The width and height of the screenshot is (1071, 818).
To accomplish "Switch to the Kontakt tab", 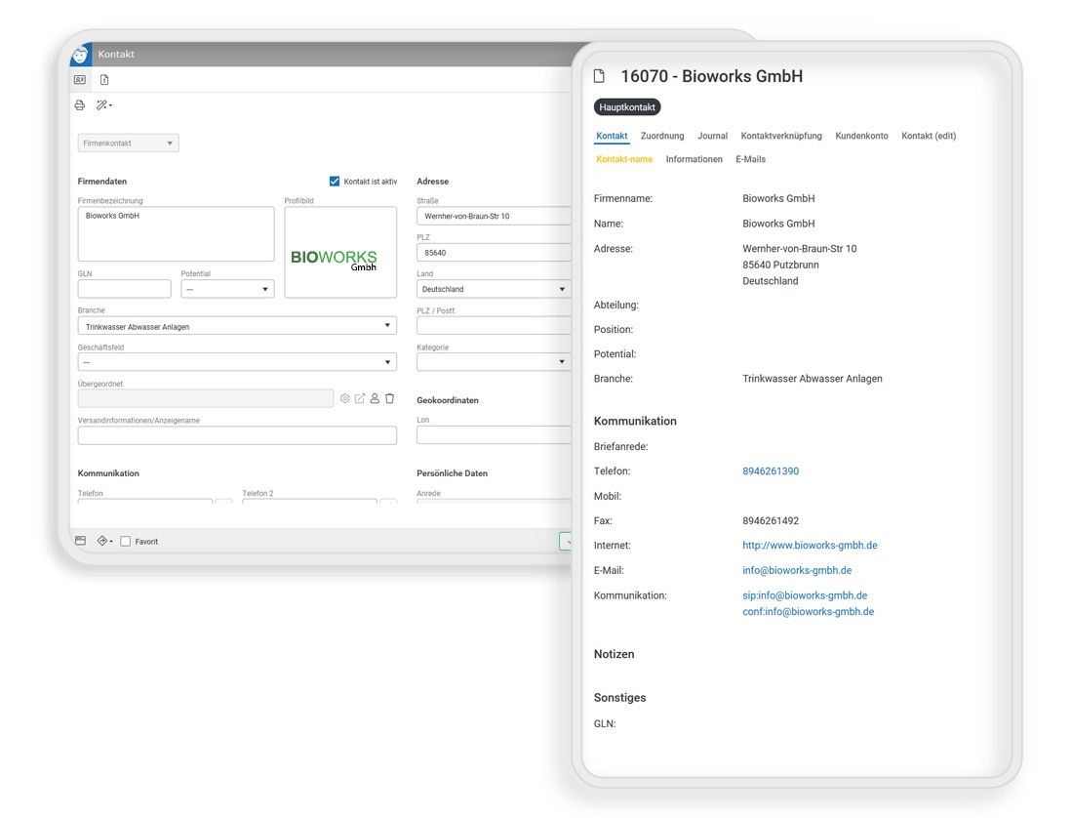I will click(612, 136).
